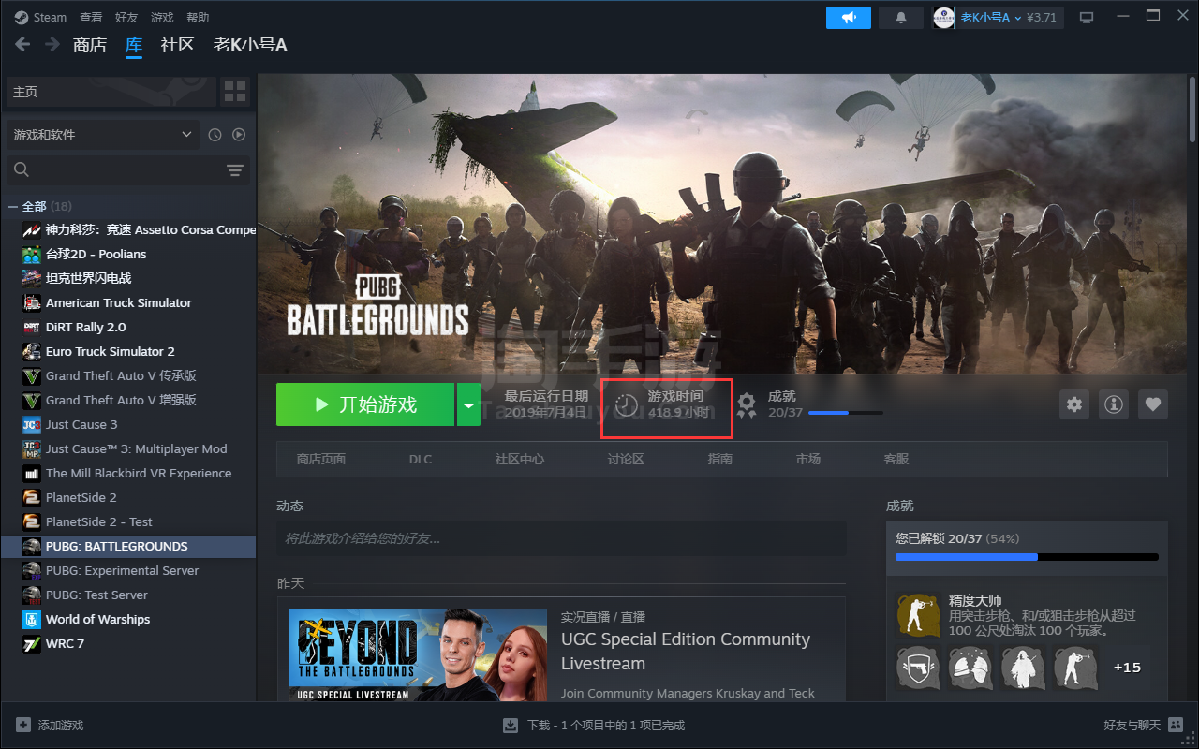Click the achievement progress bar 20/37 header

pyautogui.click(x=845, y=412)
